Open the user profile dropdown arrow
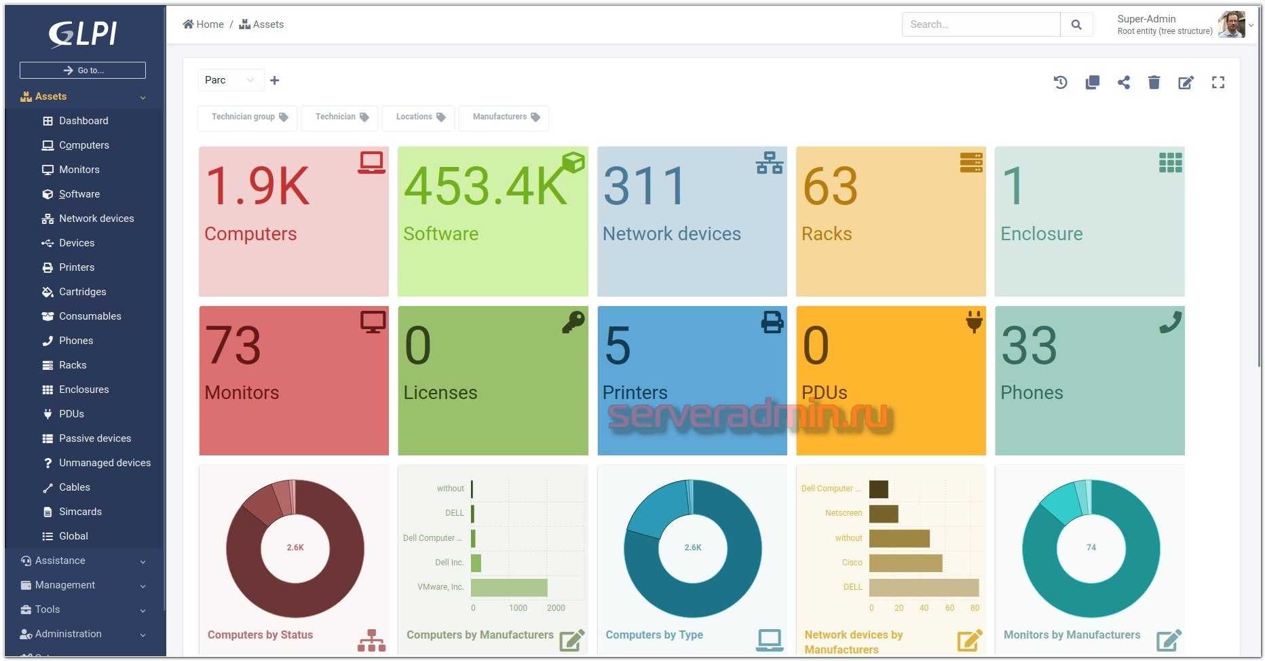Image resolution: width=1265 pixels, height=661 pixels. pyautogui.click(x=1251, y=25)
